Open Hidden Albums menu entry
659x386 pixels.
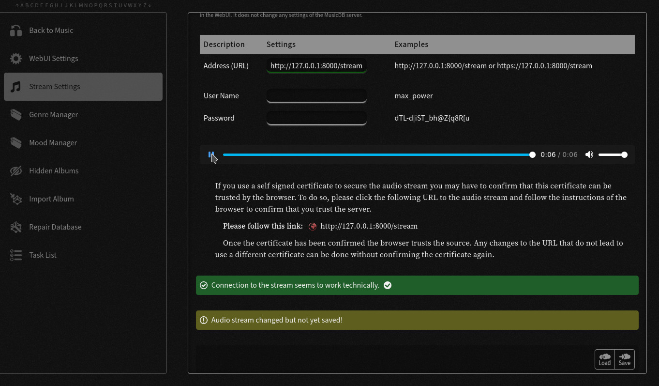pyautogui.click(x=54, y=171)
